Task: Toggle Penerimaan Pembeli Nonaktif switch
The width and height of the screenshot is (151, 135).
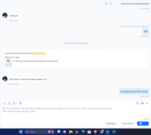Action: click(117, 4)
